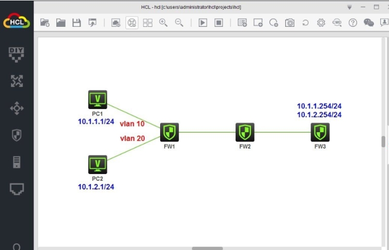The height and width of the screenshot is (250, 389).
Task: Open title bar dropdown arrow menu
Action: coord(350,7)
